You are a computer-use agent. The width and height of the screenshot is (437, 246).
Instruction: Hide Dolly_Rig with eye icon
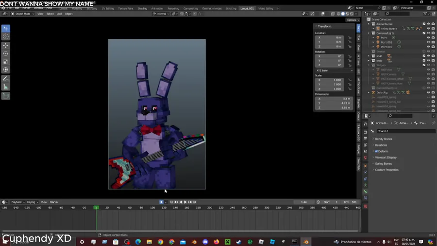tap(428, 92)
